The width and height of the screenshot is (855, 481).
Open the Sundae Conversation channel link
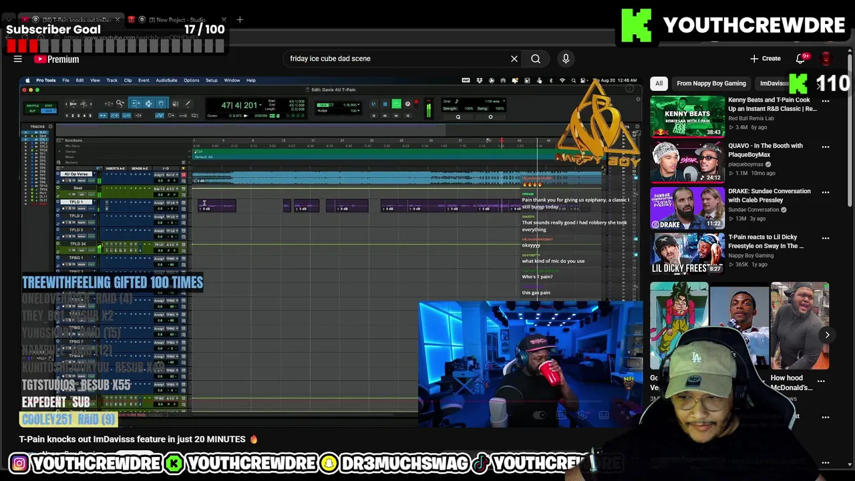tap(754, 210)
